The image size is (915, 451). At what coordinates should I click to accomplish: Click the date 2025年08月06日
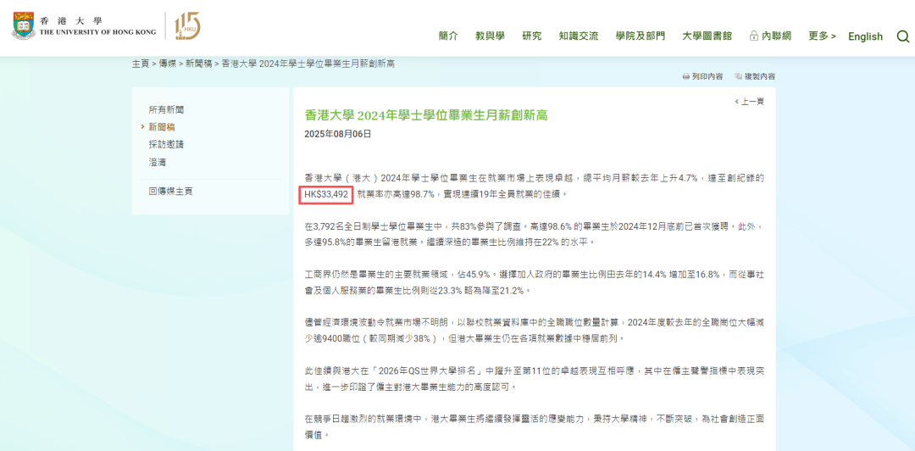tap(338, 134)
